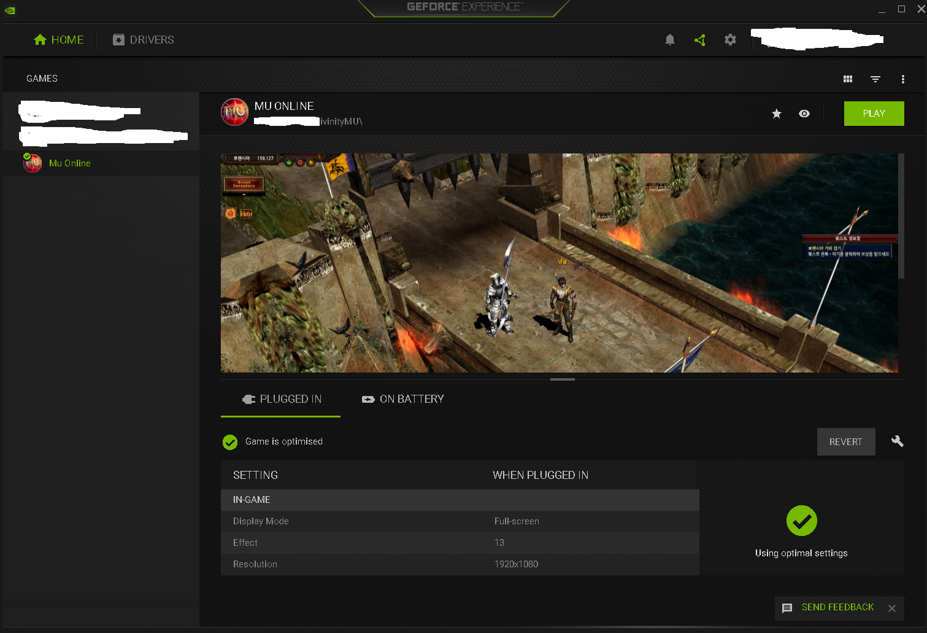
Task: Open settings gear in top bar
Action: [x=730, y=40]
